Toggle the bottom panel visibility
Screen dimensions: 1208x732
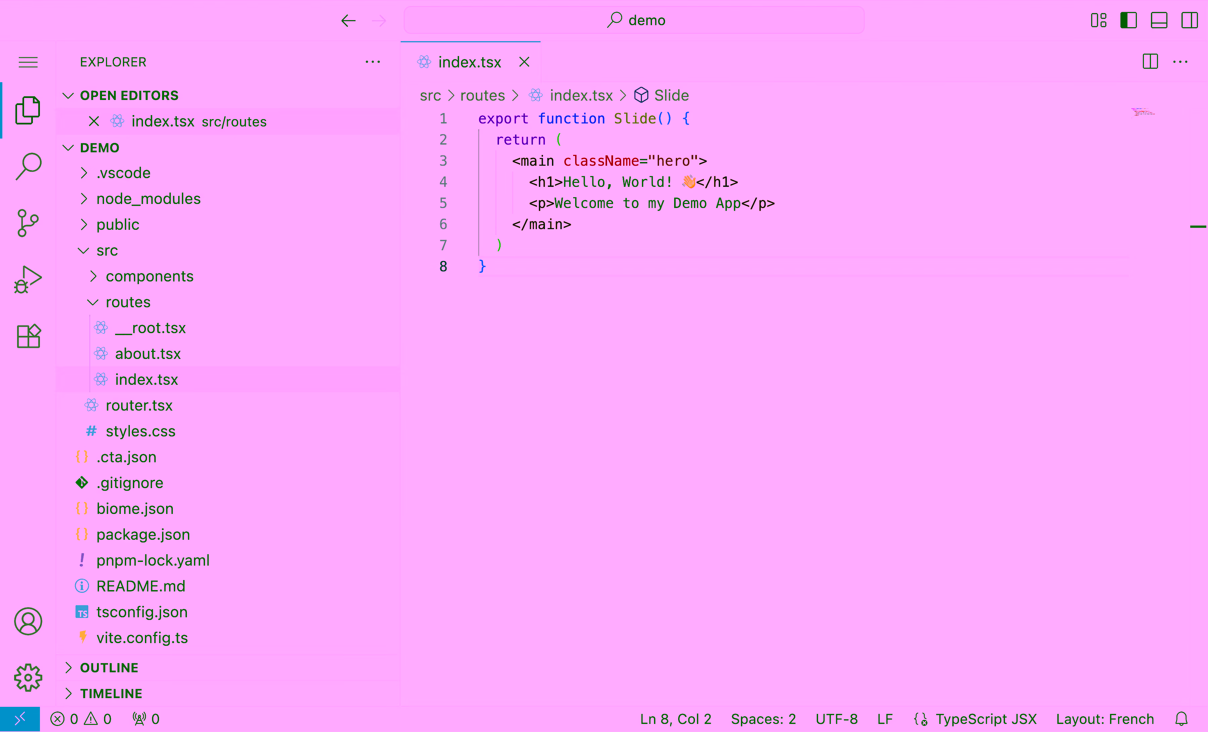tap(1158, 20)
